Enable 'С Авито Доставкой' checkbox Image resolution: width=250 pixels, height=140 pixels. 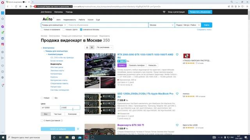(42, 121)
